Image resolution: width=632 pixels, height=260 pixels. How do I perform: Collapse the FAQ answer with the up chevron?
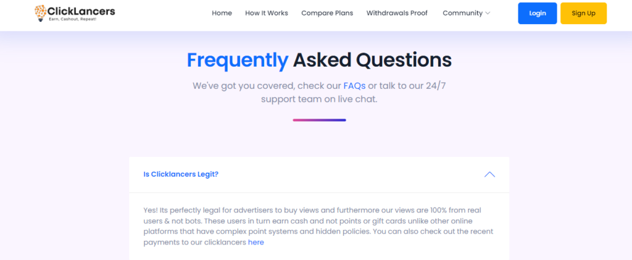[x=489, y=174]
